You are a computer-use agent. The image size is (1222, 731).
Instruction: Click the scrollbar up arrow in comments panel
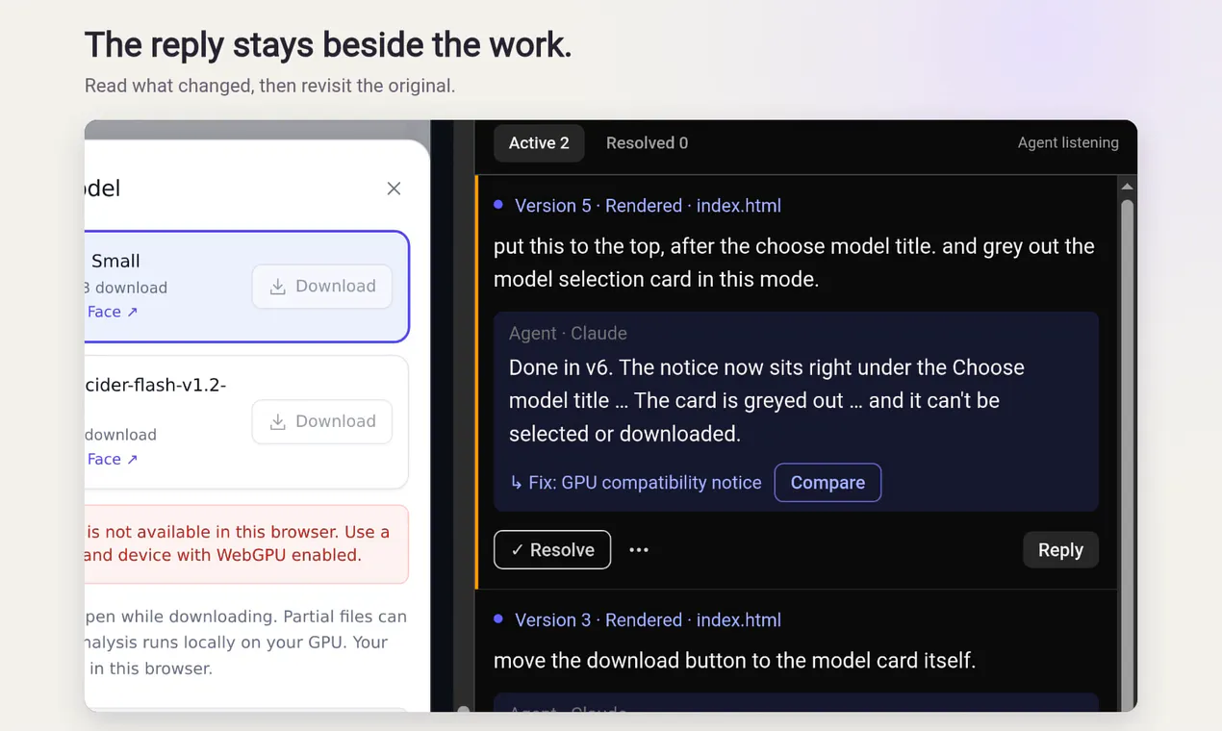click(1127, 187)
